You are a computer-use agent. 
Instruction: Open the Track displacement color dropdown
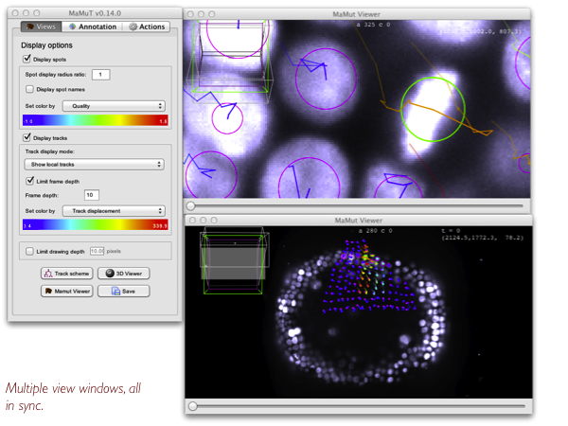tap(114, 210)
